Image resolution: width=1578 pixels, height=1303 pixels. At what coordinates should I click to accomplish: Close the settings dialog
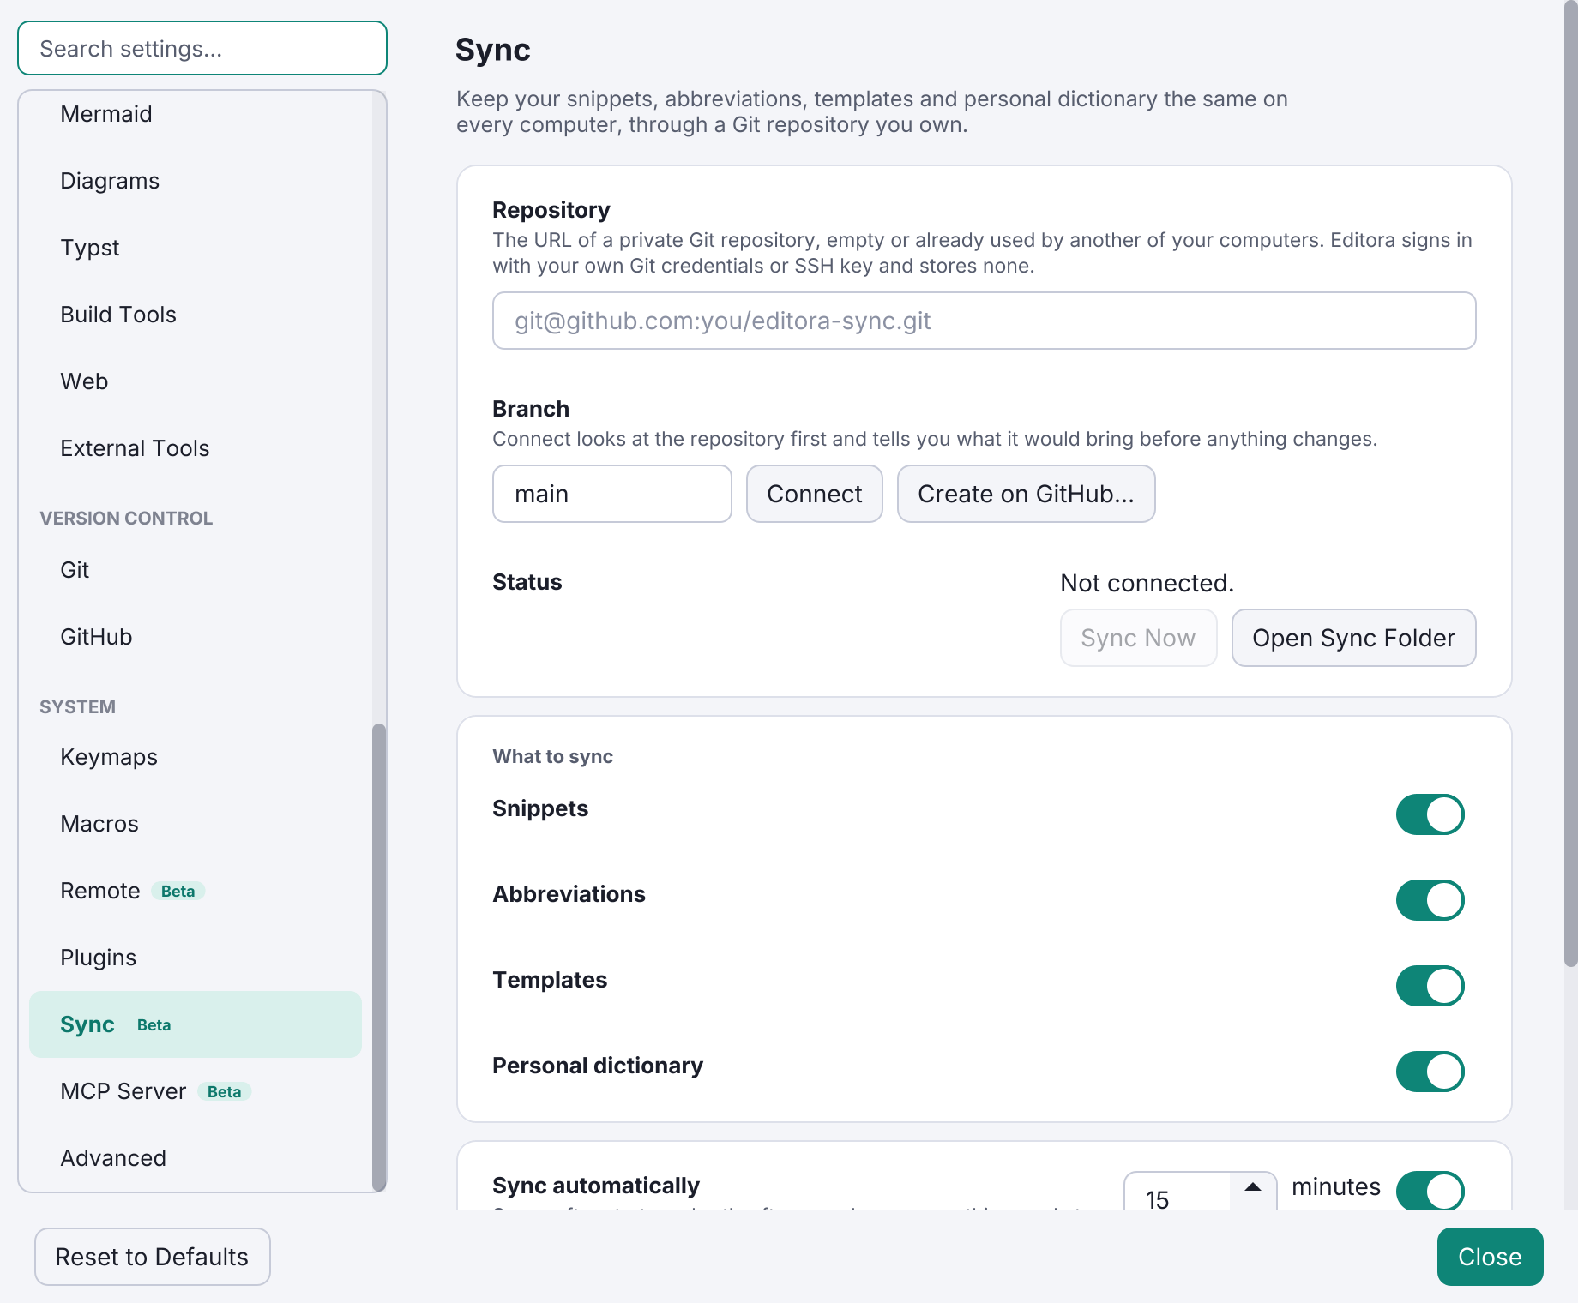pyautogui.click(x=1490, y=1257)
